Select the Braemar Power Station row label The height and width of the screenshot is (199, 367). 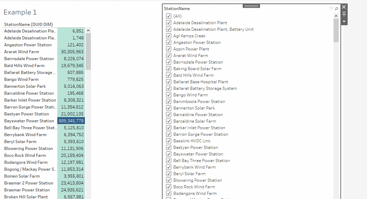pos(27,190)
